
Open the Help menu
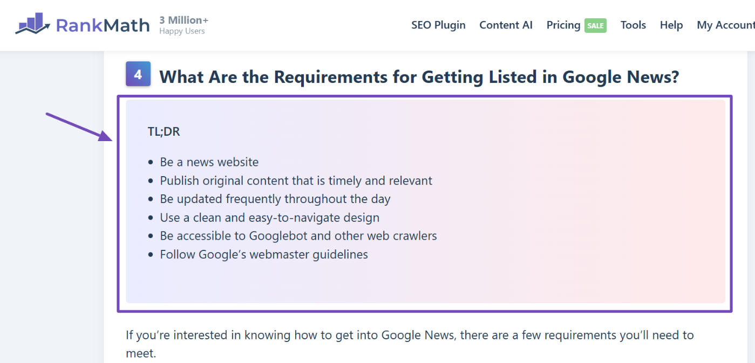click(671, 25)
